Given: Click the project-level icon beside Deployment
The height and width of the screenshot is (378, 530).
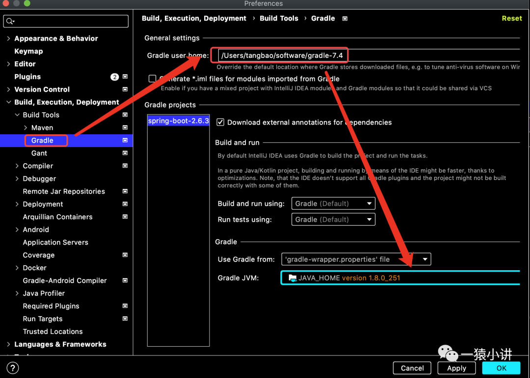Looking at the screenshot, I should coord(125,204).
